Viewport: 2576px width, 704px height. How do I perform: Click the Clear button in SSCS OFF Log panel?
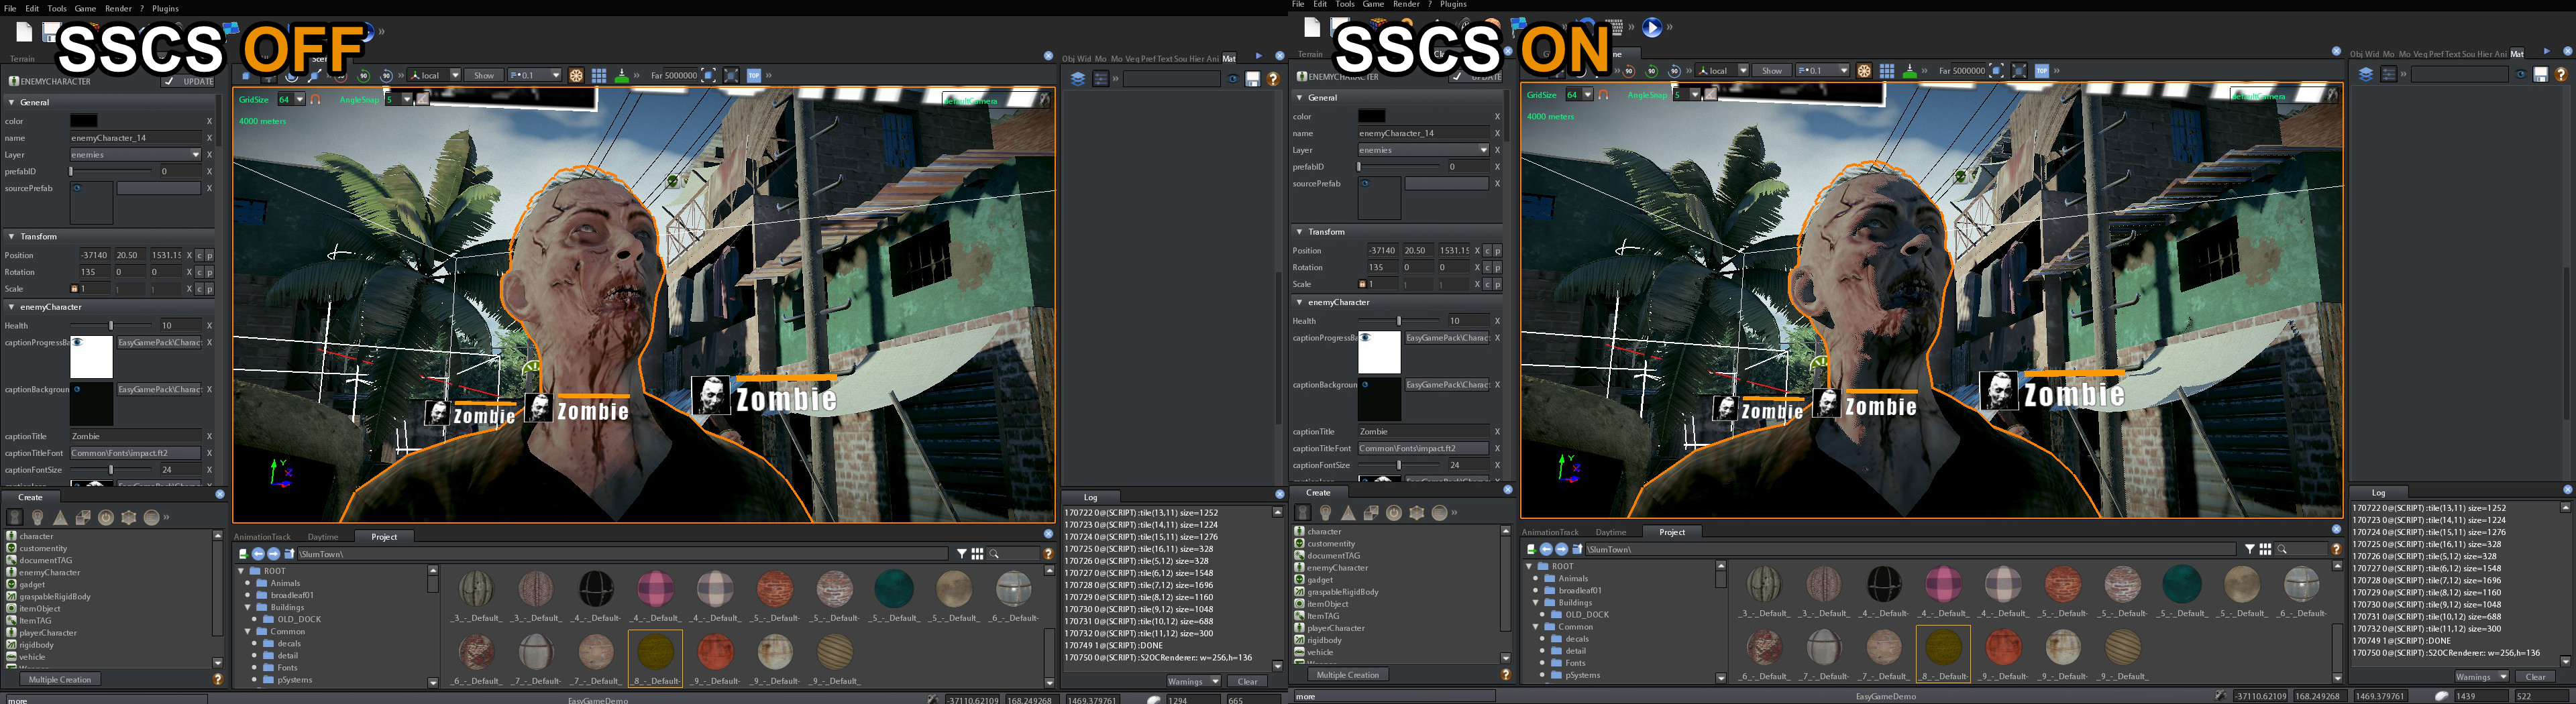[x=1247, y=681]
